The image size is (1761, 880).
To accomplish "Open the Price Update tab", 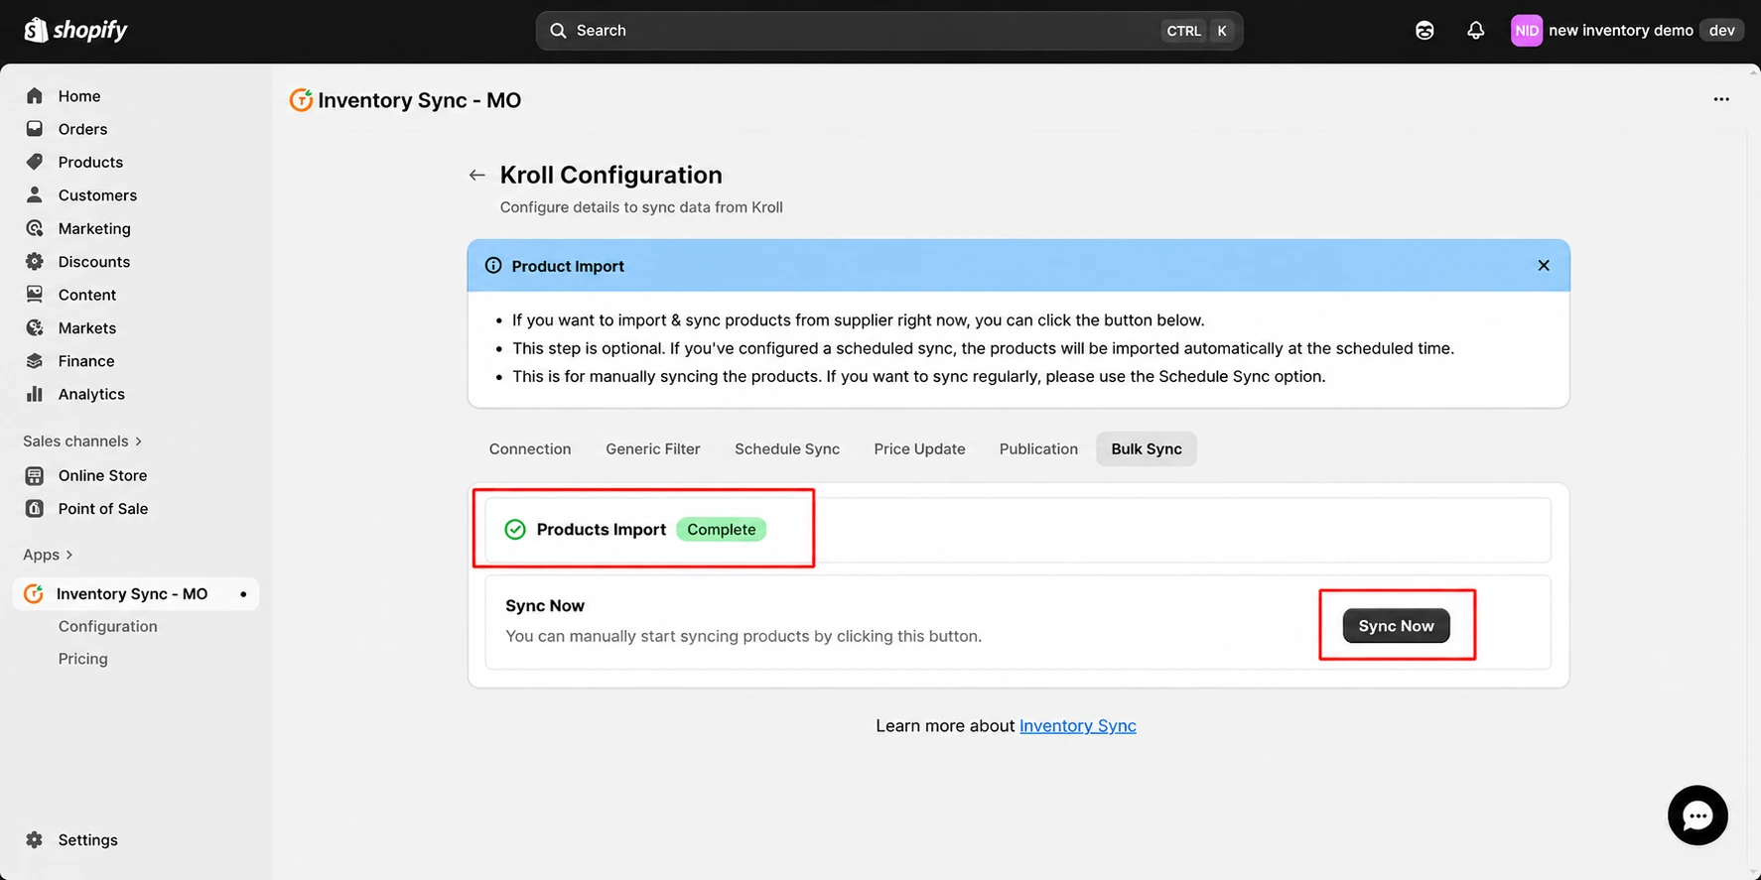I will [919, 449].
